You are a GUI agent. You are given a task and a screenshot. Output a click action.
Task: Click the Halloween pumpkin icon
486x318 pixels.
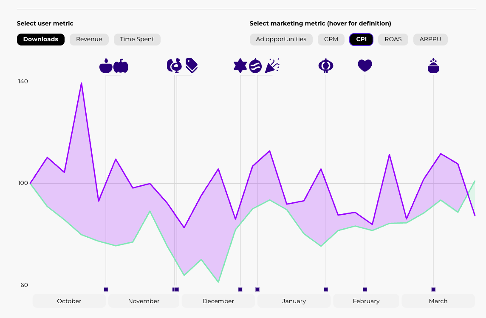(x=121, y=66)
